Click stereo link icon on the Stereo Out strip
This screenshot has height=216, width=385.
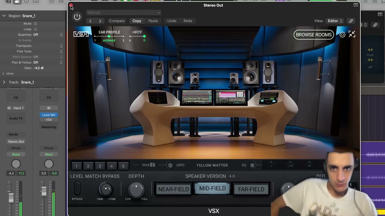tap(49, 108)
